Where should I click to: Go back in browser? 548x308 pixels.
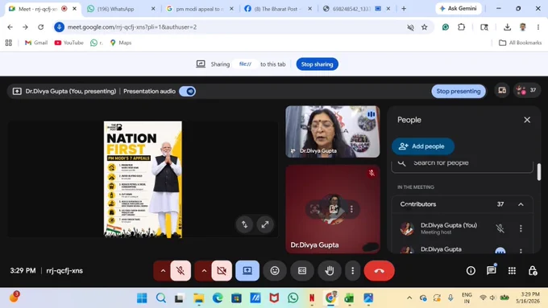[x=10, y=27]
